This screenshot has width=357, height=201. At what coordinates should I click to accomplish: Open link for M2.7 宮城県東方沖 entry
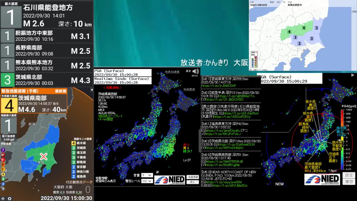219,86
